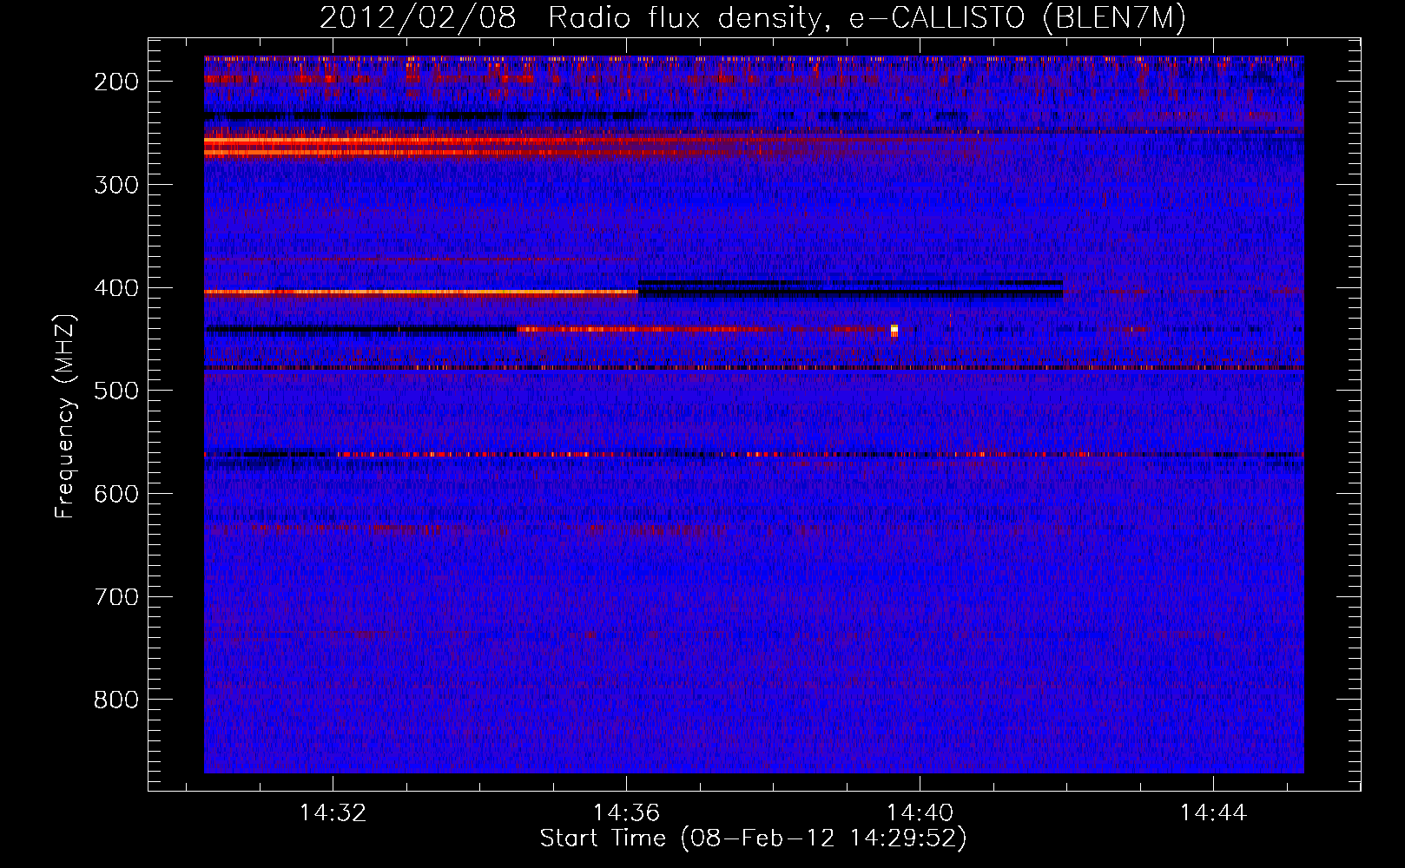Select the 800 frequency tick label
The height and width of the screenshot is (868, 1405).
click(x=115, y=700)
